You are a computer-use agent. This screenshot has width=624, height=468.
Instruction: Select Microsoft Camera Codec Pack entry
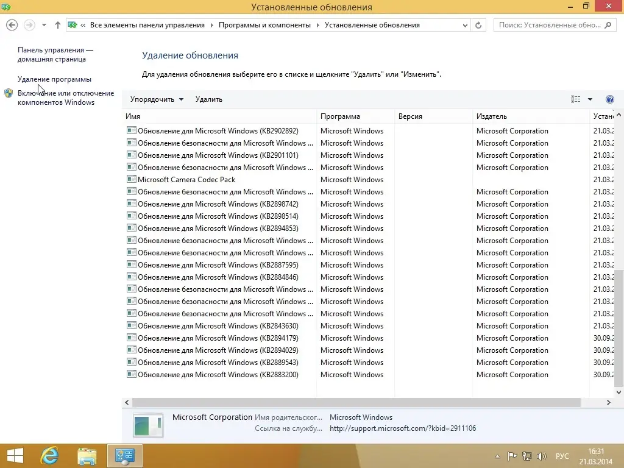click(369, 180)
